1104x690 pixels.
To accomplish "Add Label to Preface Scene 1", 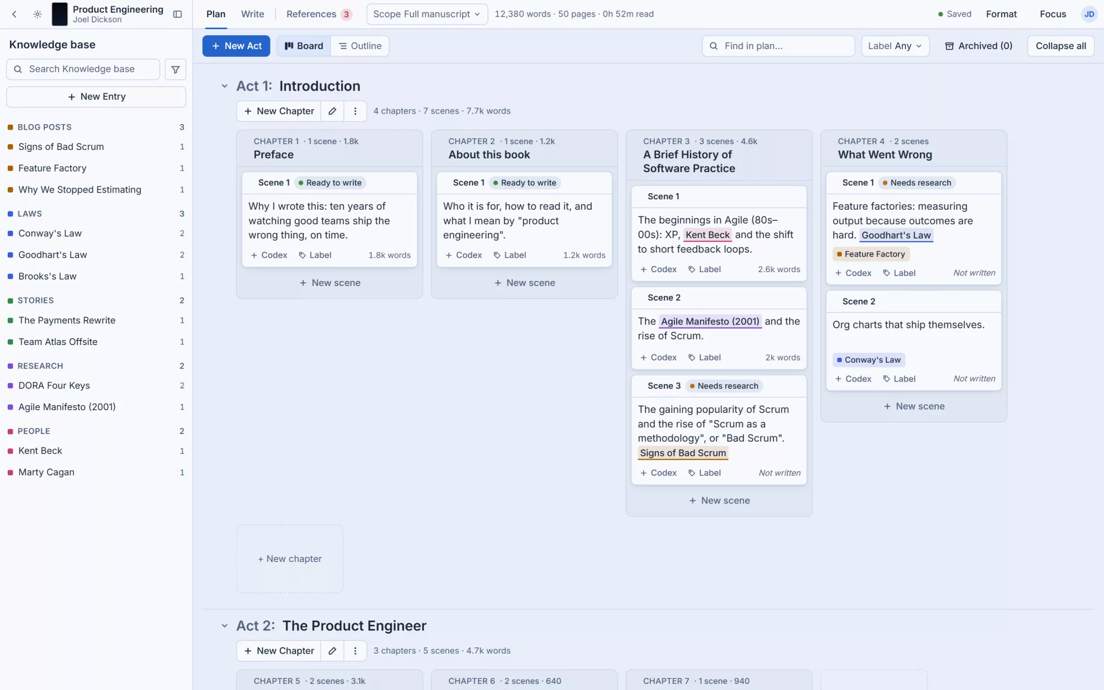I will 315,255.
